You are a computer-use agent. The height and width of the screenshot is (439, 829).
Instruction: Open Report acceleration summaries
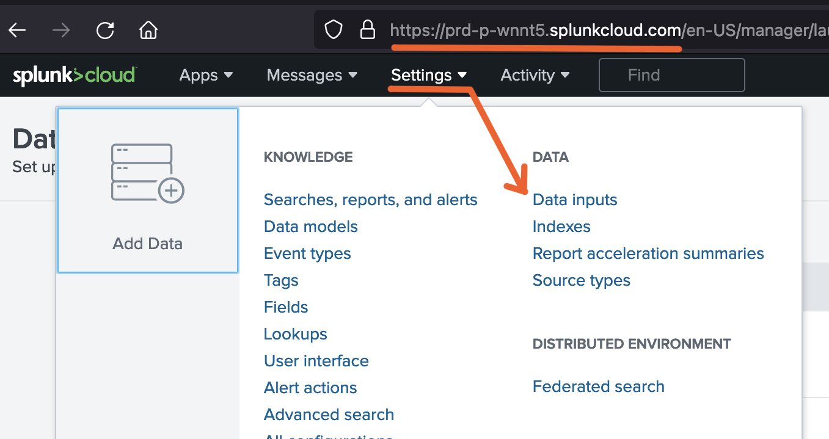648,253
